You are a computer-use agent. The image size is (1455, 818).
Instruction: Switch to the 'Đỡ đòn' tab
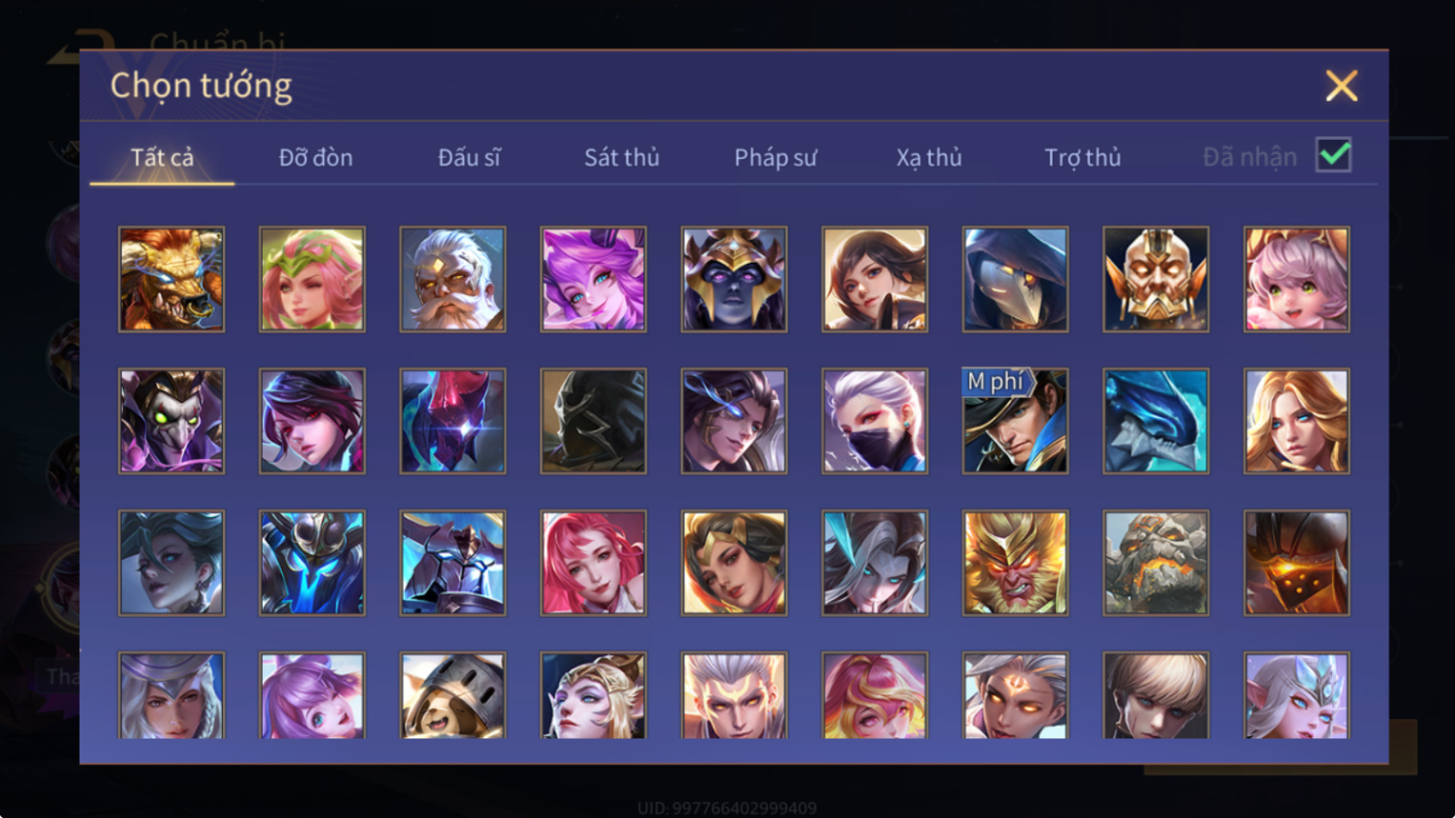click(315, 157)
